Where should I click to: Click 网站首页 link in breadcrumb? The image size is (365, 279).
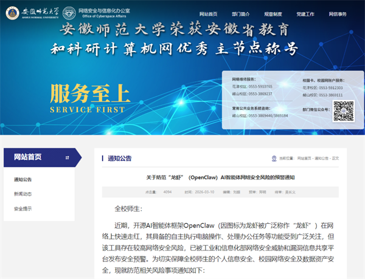[305, 158]
